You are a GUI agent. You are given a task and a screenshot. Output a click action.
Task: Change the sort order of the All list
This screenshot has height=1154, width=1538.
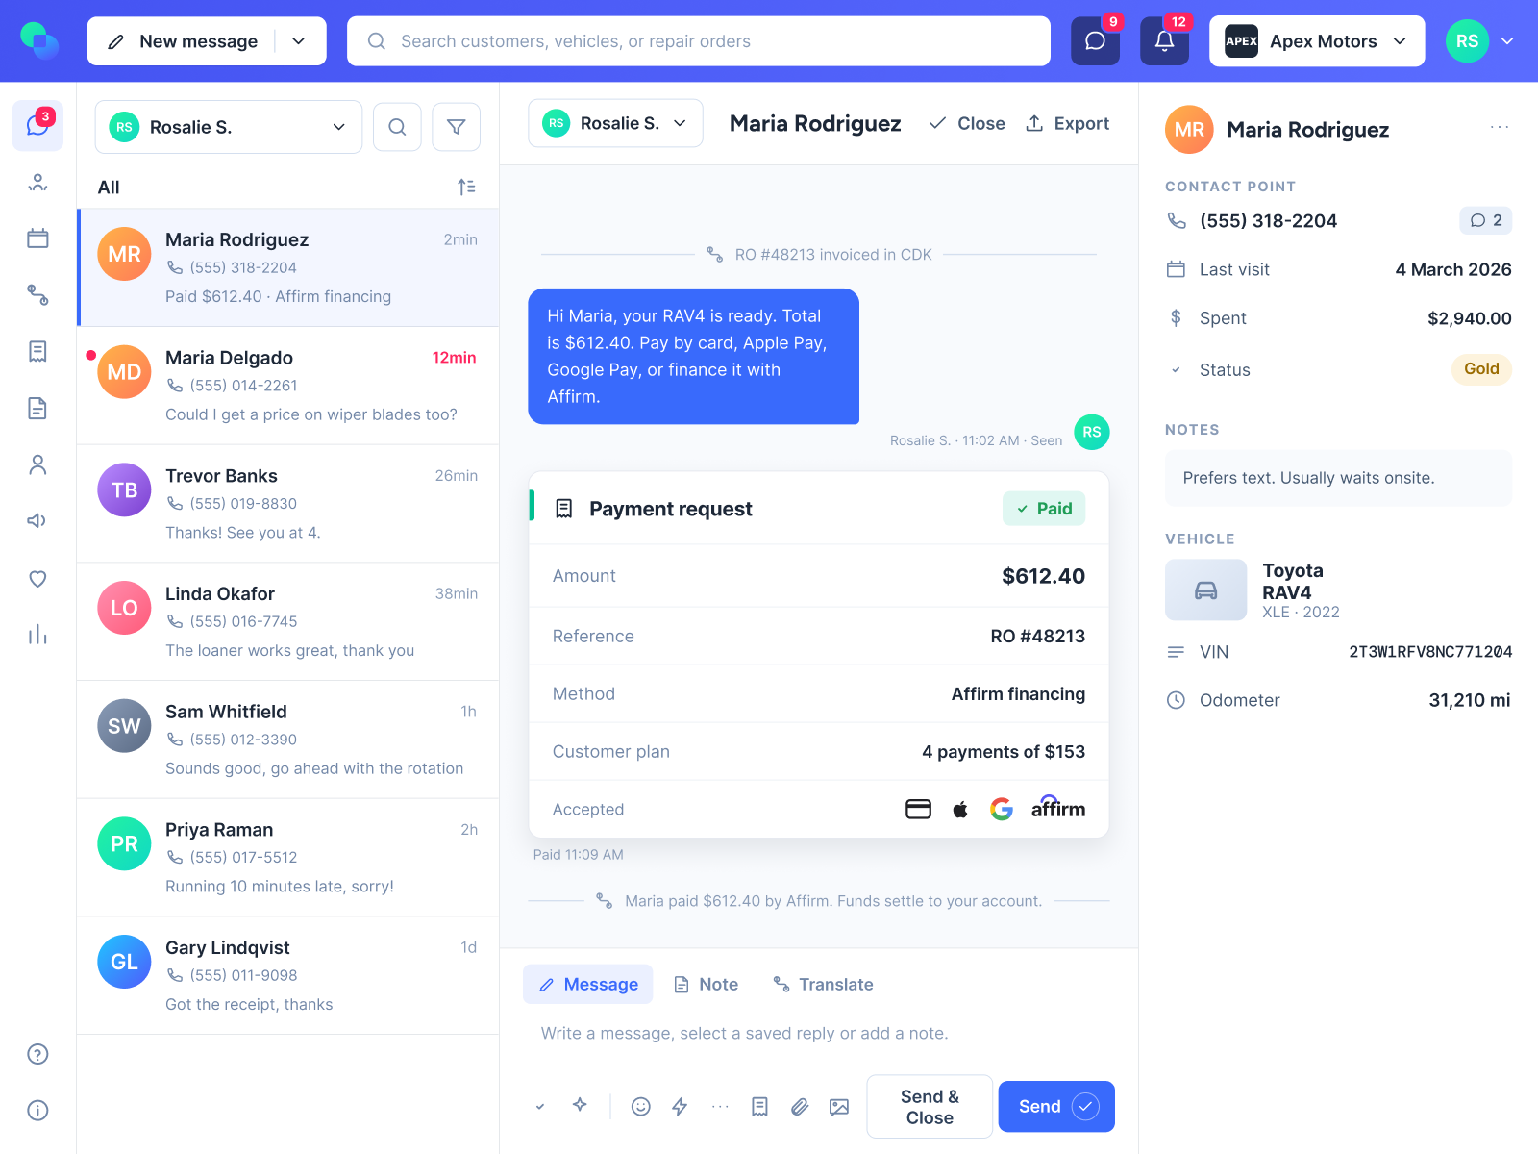(466, 188)
